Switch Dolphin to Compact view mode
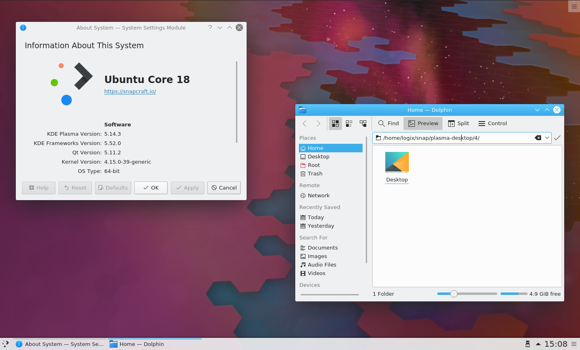580x350 pixels. click(349, 124)
